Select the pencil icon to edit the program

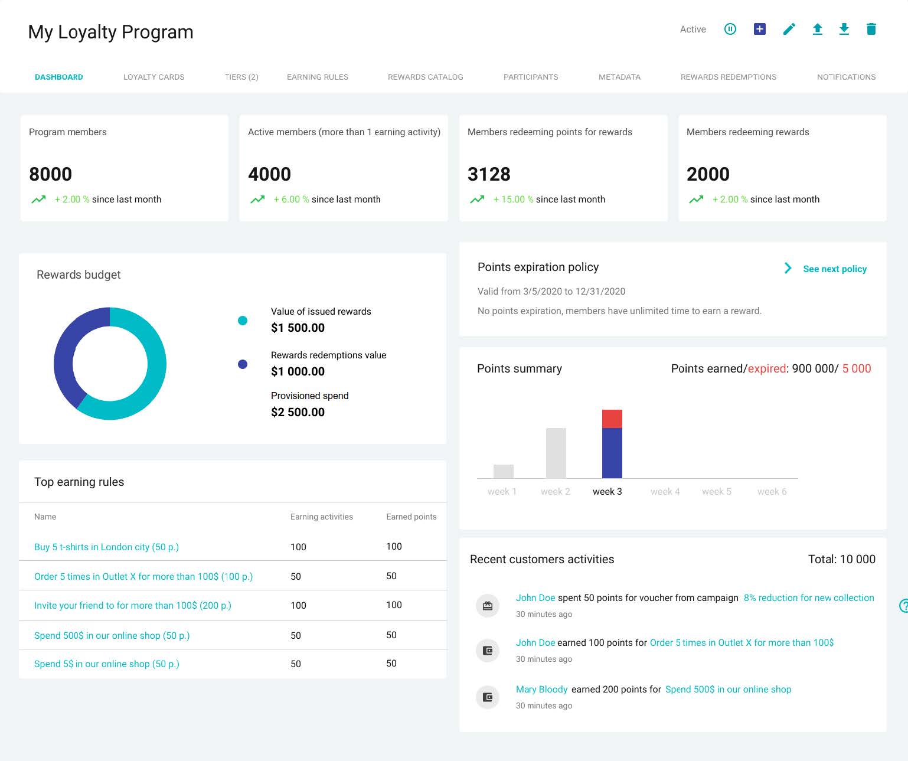click(789, 28)
